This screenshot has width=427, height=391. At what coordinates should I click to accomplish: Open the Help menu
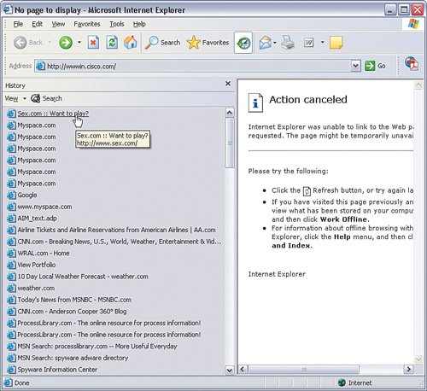click(x=139, y=24)
